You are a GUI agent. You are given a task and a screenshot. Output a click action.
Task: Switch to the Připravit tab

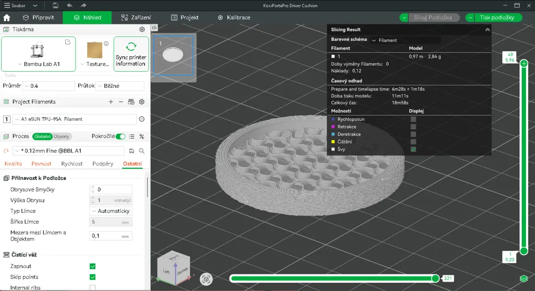click(38, 18)
